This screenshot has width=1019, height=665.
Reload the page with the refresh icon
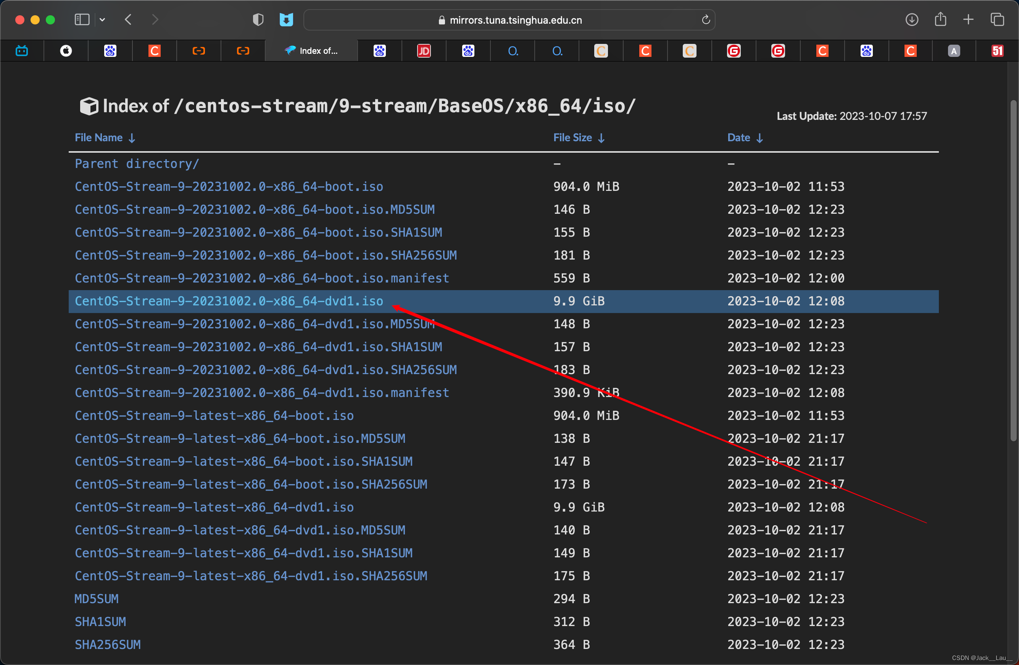[x=706, y=20]
